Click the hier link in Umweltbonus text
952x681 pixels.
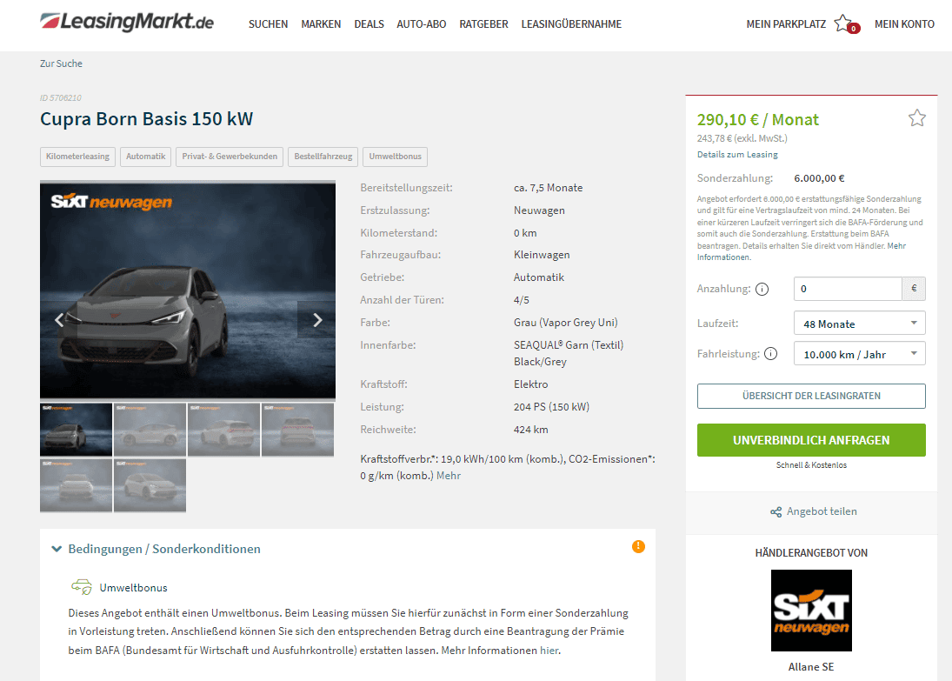tap(549, 651)
